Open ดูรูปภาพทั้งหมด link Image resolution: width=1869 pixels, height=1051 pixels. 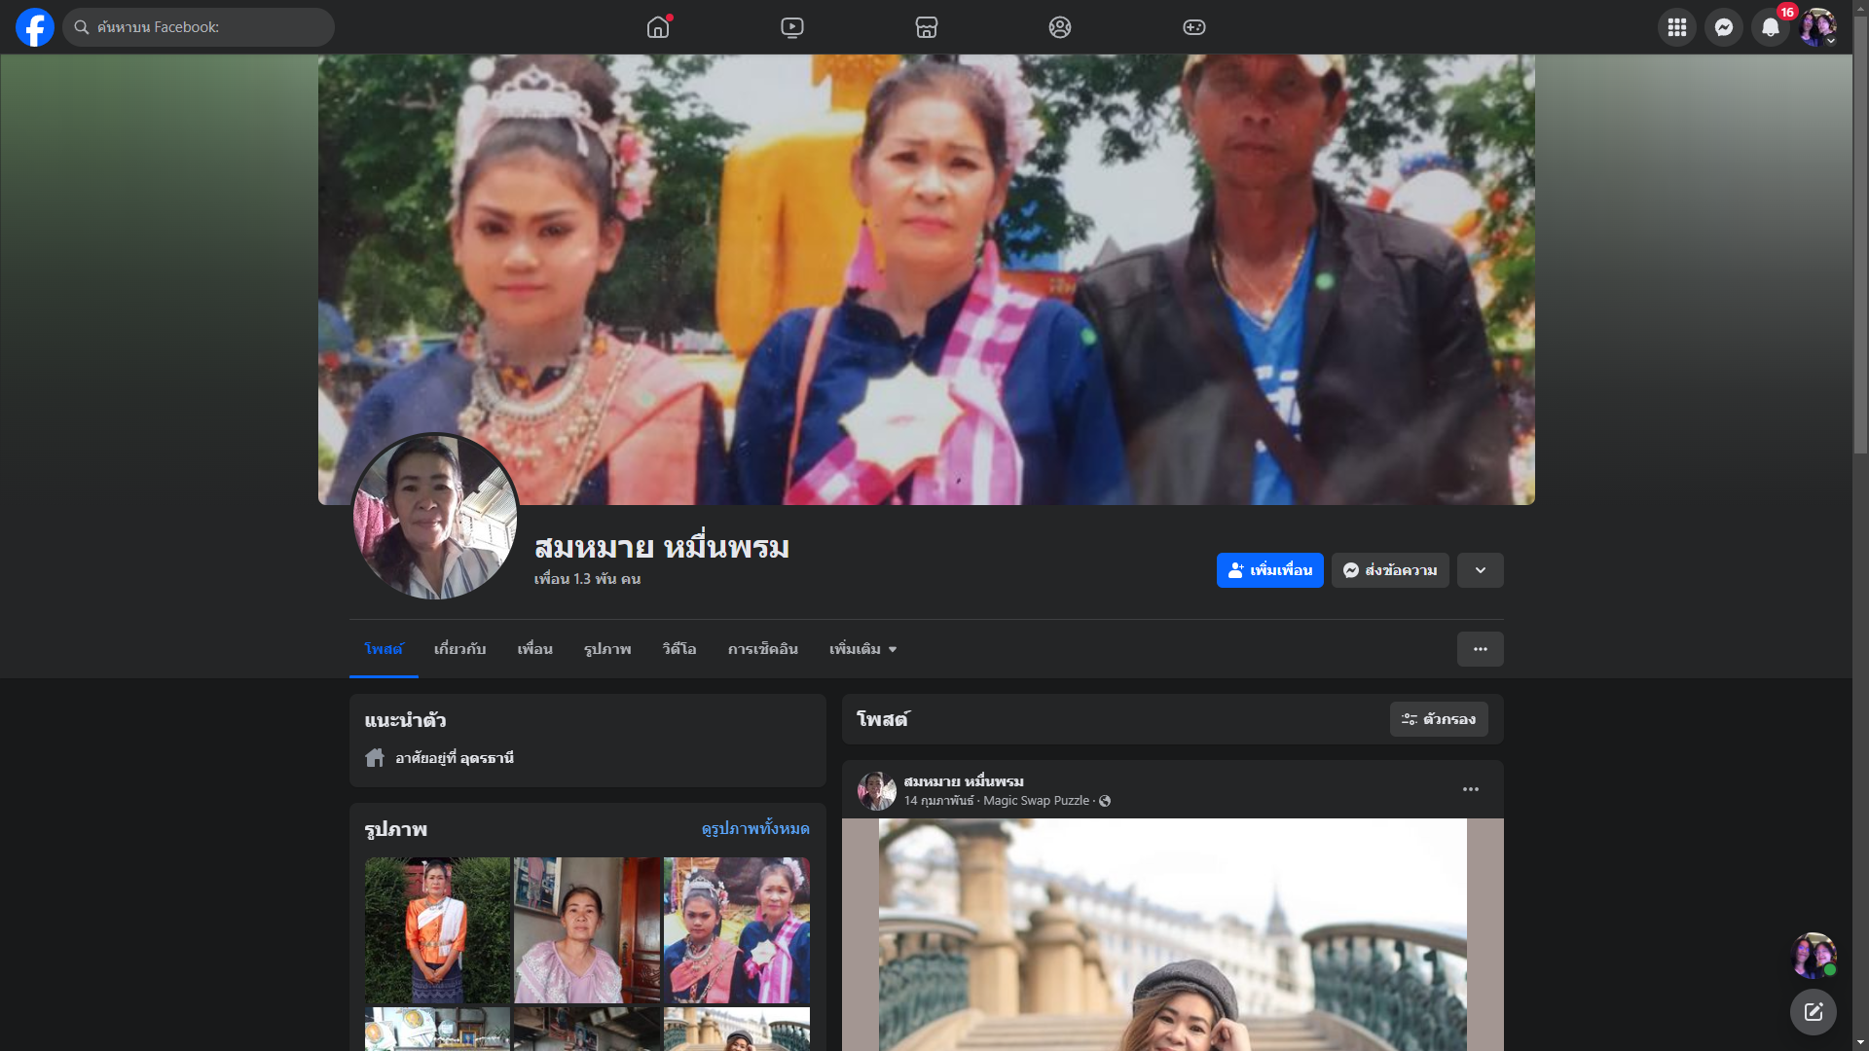[x=755, y=829]
